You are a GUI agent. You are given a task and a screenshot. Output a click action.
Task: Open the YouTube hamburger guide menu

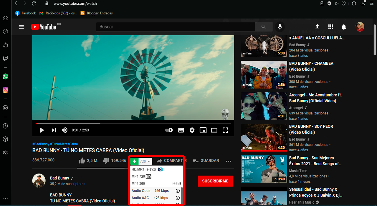pos(21,27)
